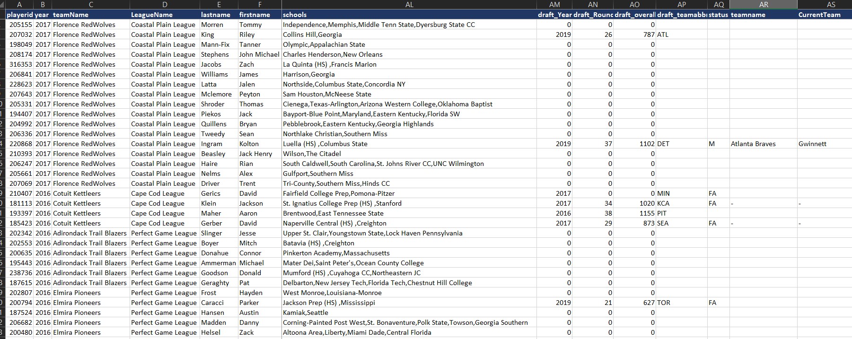Select column AR header

[x=763, y=4]
